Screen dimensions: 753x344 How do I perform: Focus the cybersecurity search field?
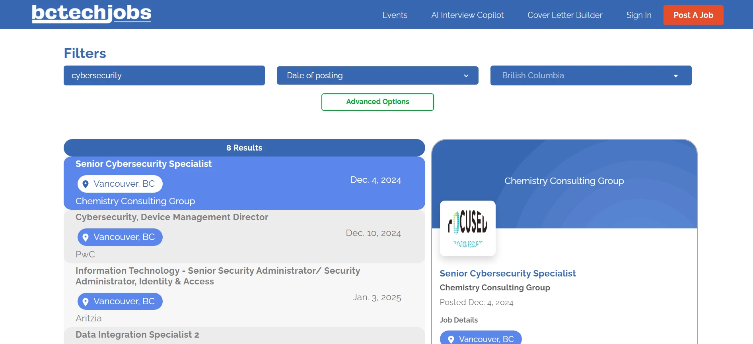click(x=164, y=75)
